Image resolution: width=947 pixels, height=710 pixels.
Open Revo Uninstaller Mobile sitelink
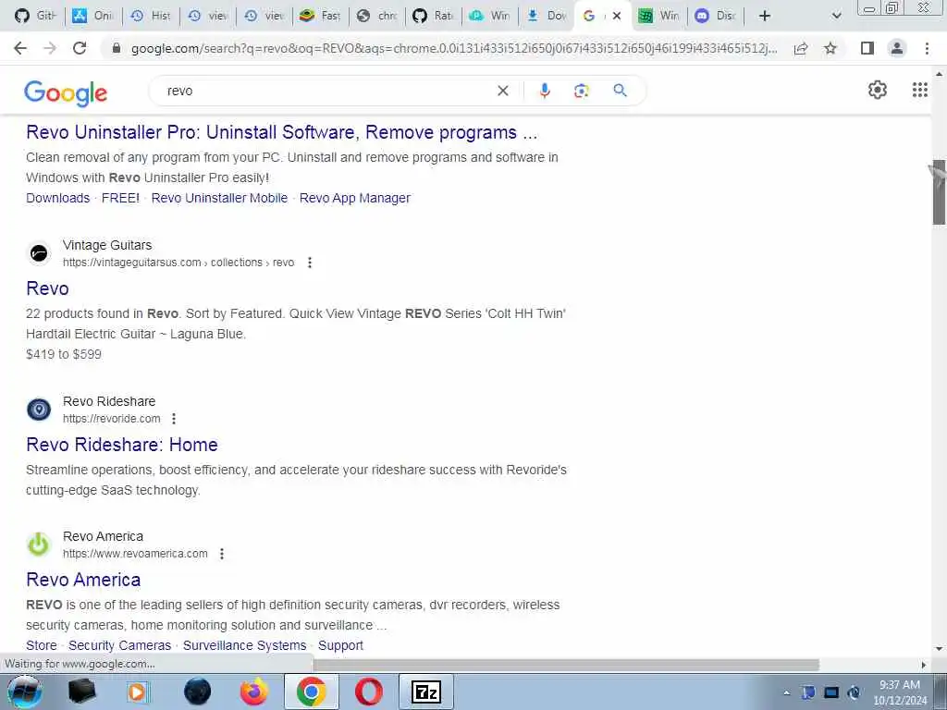pyautogui.click(x=219, y=198)
